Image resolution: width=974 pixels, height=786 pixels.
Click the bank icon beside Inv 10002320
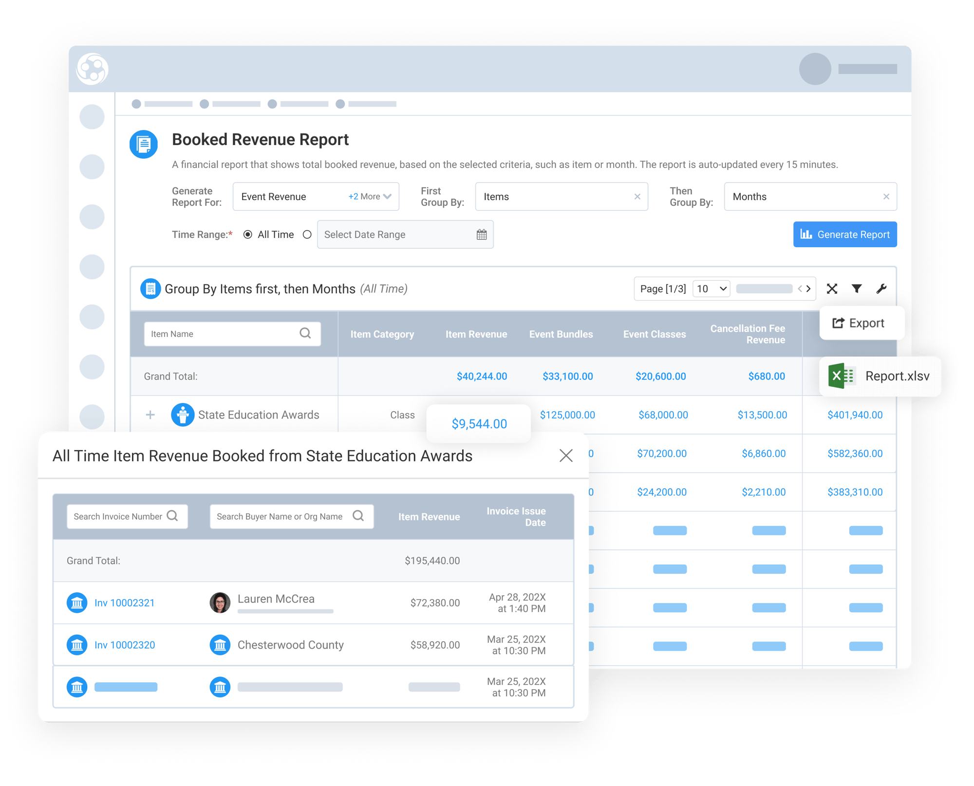(77, 645)
